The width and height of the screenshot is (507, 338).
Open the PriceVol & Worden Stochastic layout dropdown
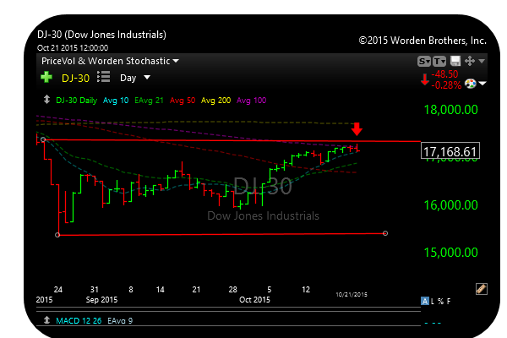point(110,61)
